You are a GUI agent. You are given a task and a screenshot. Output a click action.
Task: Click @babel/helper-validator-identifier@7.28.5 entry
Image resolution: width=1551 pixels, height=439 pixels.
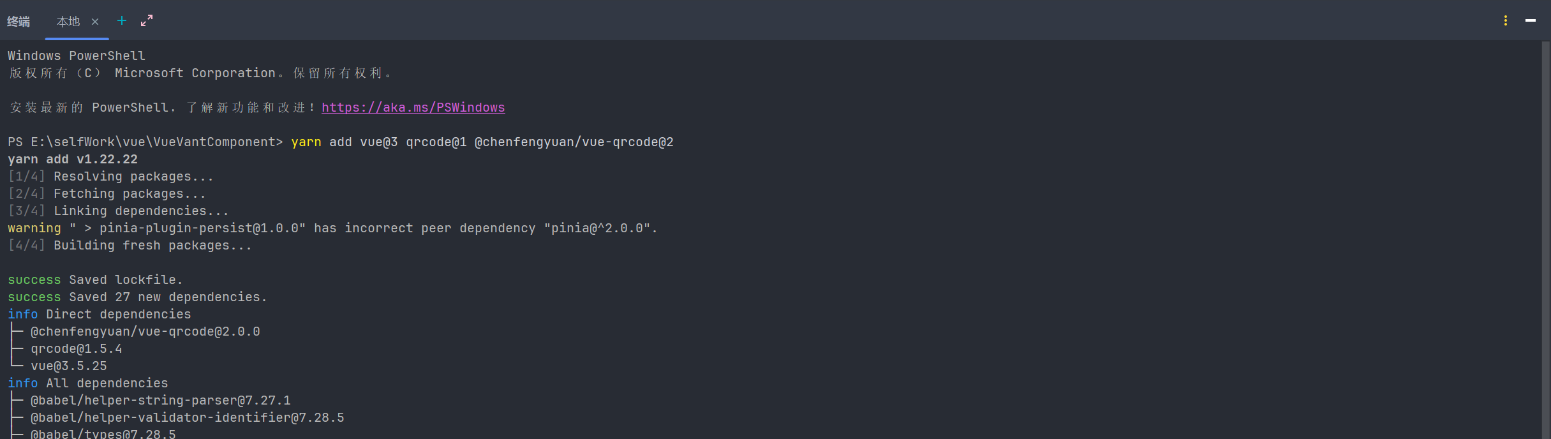pos(188,417)
